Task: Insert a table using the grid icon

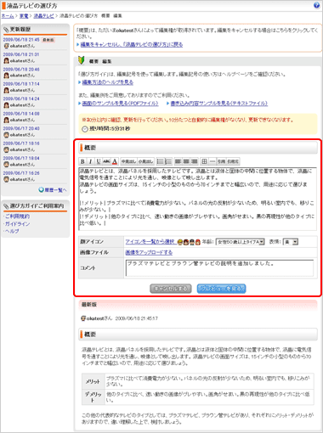Action: [204, 161]
